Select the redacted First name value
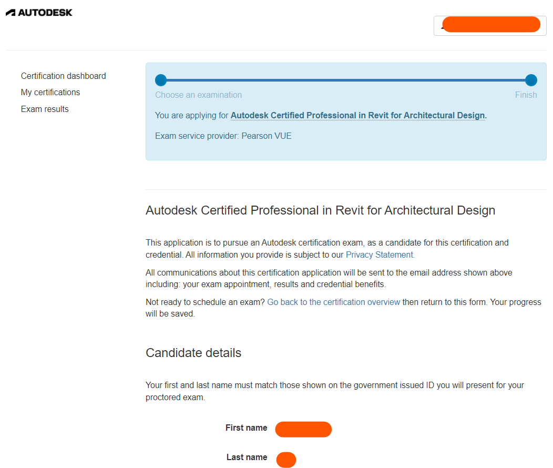Screen dimensions: 553x468 (x=303, y=429)
